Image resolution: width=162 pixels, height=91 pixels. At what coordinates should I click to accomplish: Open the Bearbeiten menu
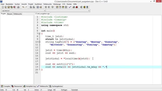10,4
